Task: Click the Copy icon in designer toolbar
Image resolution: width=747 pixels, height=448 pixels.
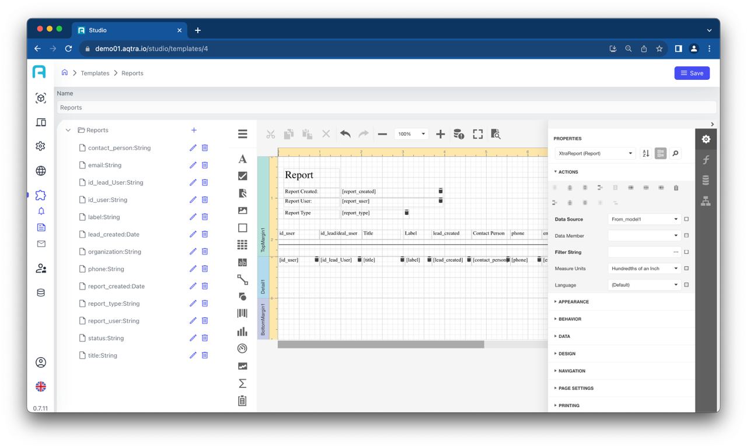Action: tap(289, 134)
